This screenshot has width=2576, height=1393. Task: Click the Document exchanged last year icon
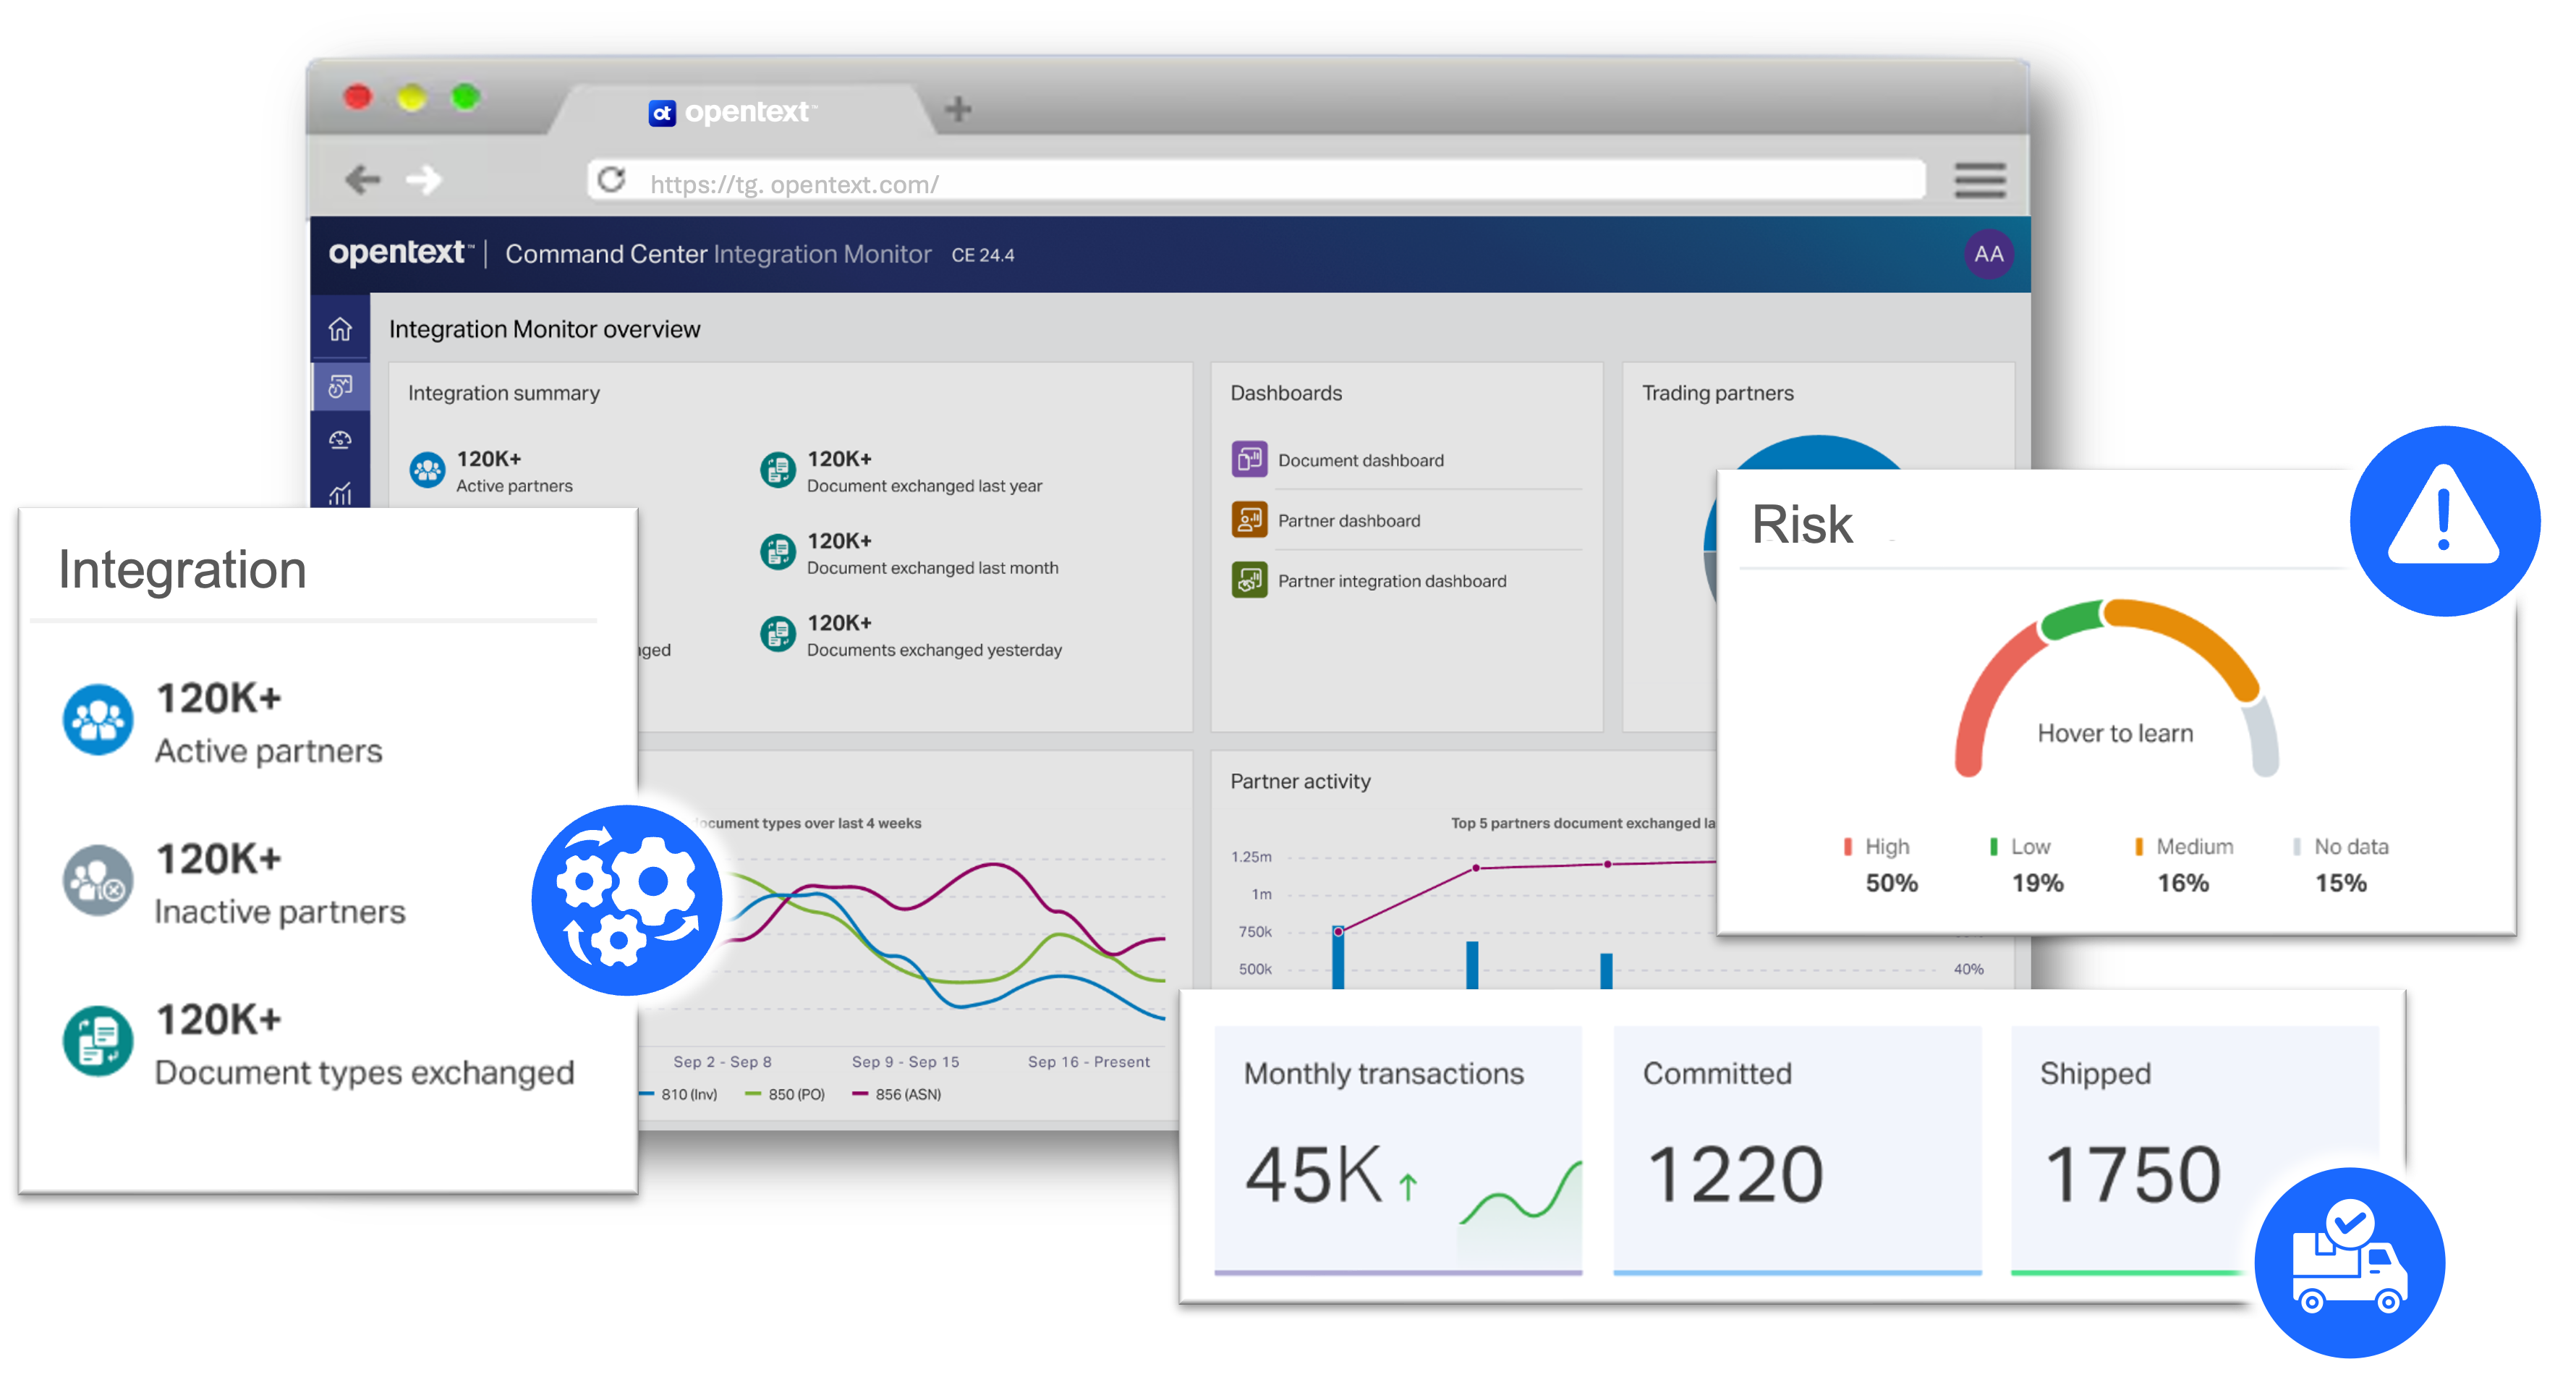point(777,469)
